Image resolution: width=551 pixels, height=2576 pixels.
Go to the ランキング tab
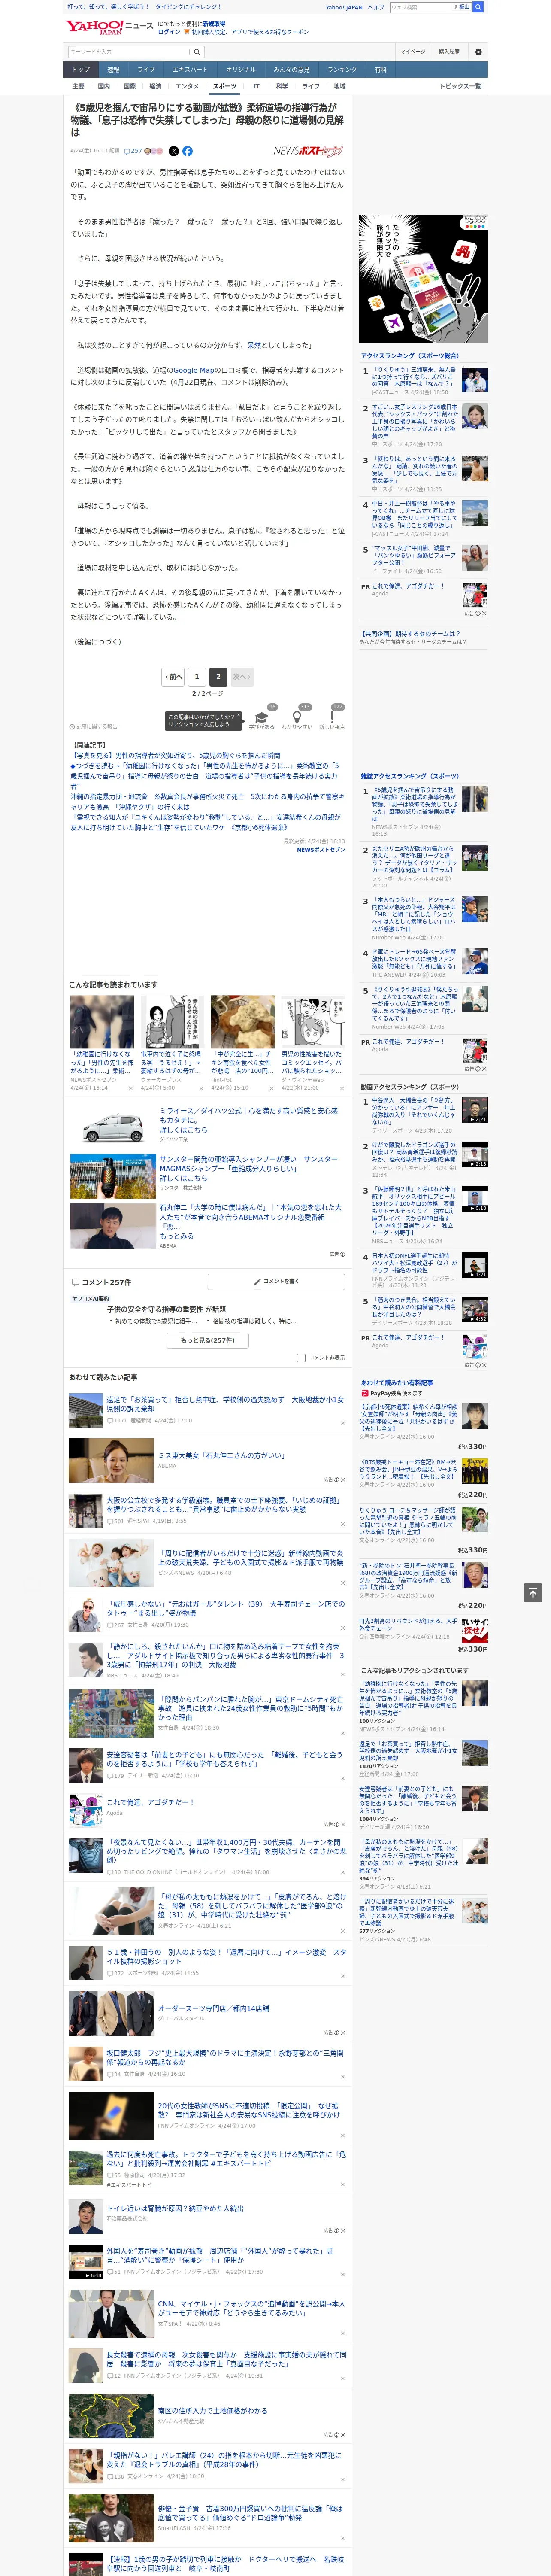[342, 70]
